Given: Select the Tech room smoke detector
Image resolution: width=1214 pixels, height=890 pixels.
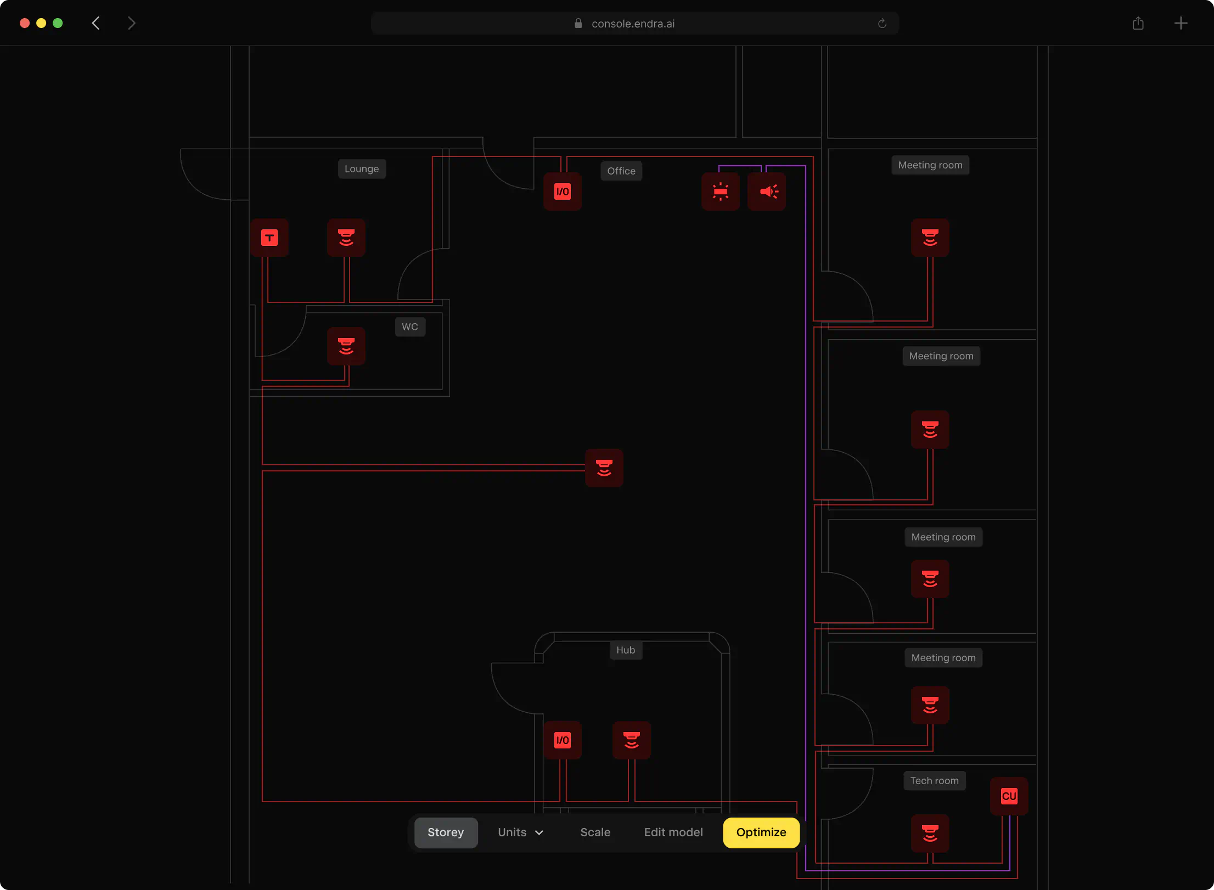Looking at the screenshot, I should (x=930, y=833).
